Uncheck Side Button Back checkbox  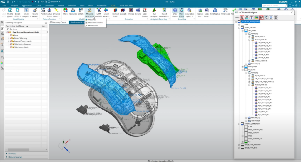pos(11,47)
